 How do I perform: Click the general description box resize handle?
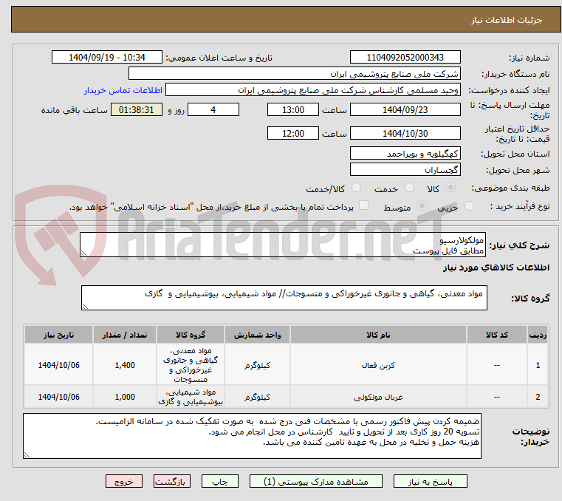coord(83,253)
